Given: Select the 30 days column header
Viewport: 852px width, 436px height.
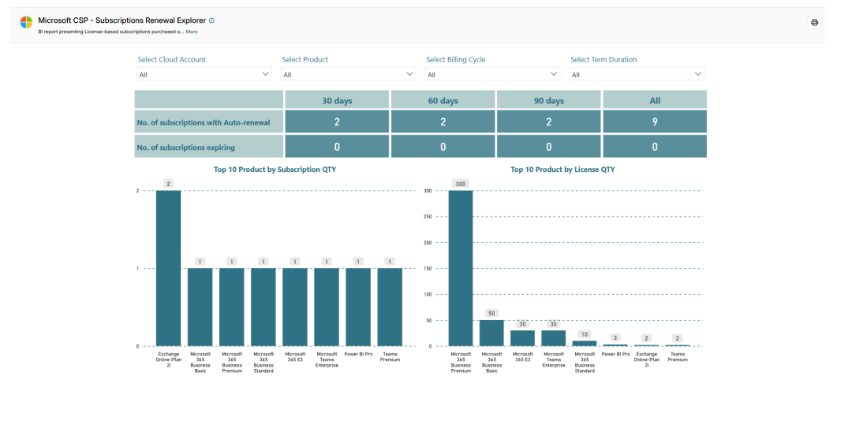Looking at the screenshot, I should tap(337, 100).
